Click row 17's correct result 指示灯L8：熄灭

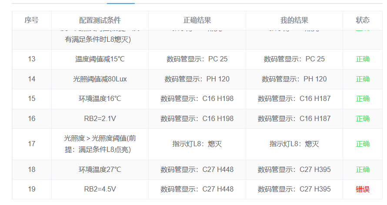click(x=197, y=144)
